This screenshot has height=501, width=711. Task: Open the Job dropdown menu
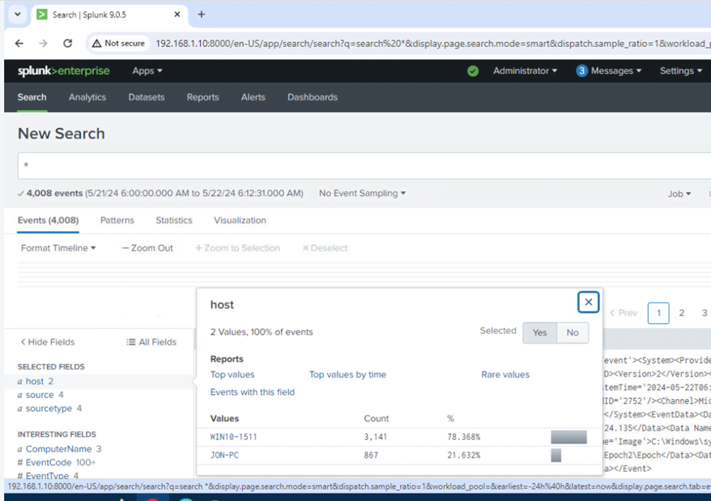(679, 194)
